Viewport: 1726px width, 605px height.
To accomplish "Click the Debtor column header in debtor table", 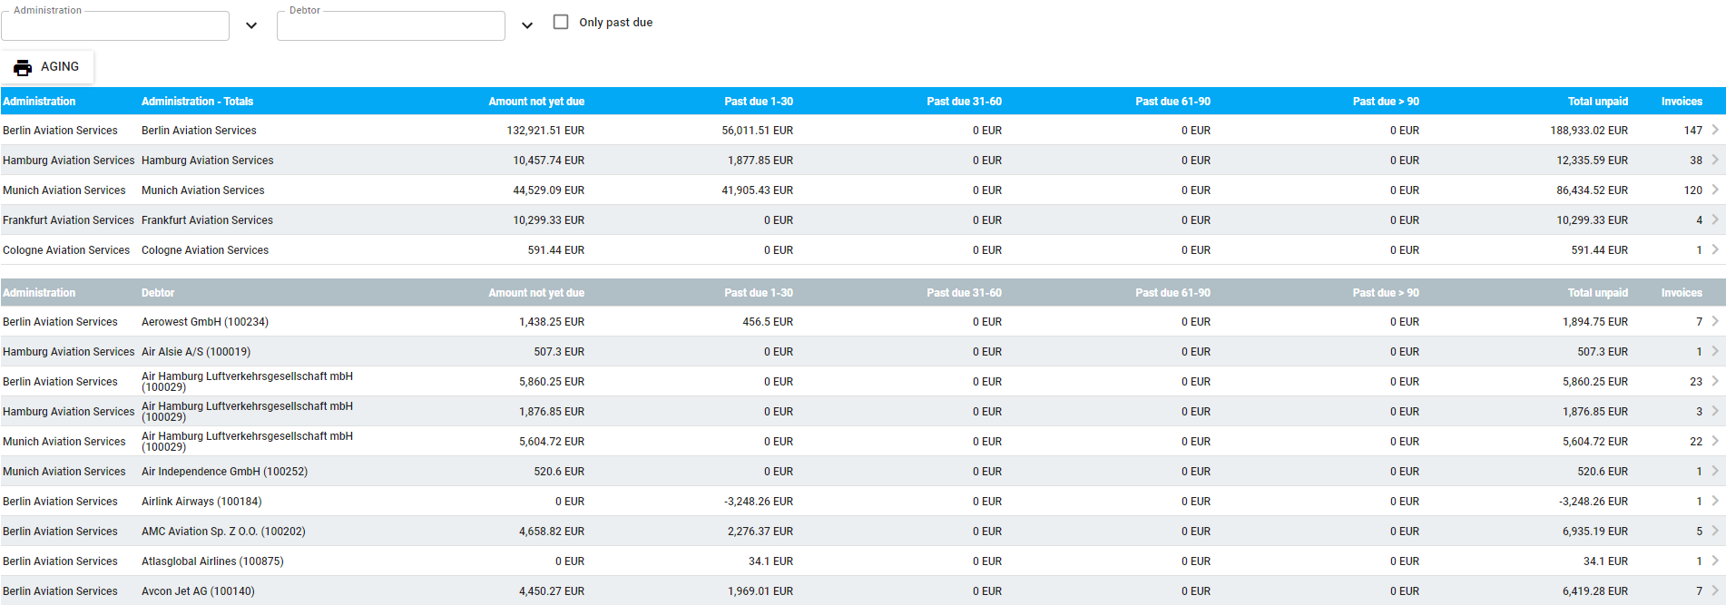I will tap(158, 293).
